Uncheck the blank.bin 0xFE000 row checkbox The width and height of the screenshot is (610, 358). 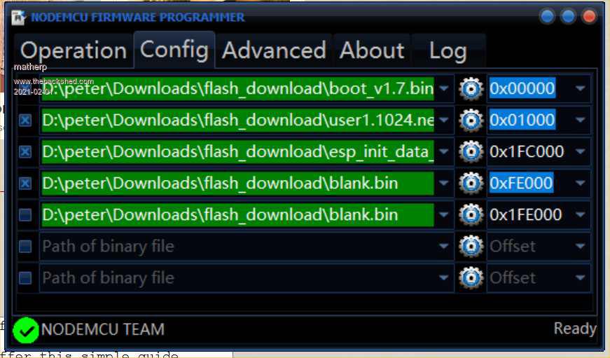(x=25, y=184)
